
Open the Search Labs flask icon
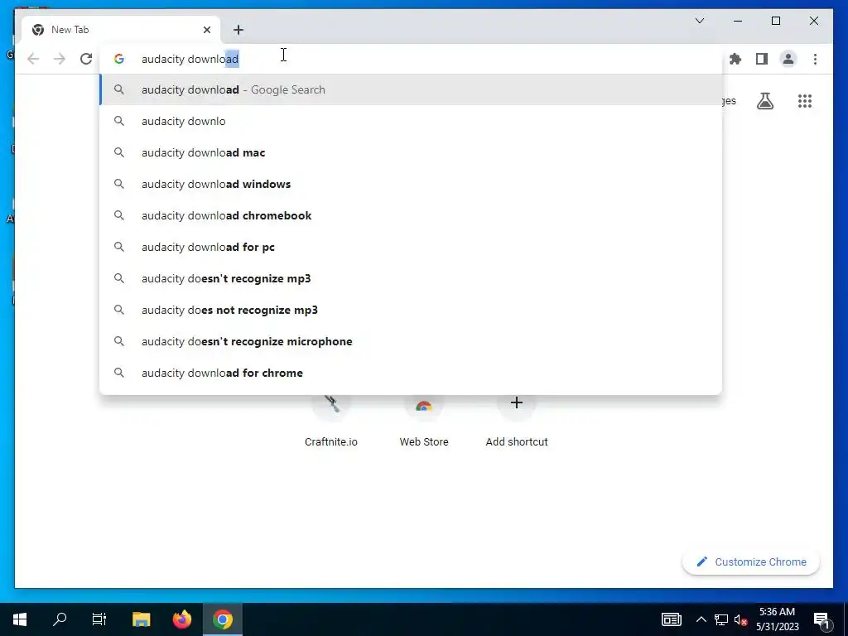pos(764,101)
